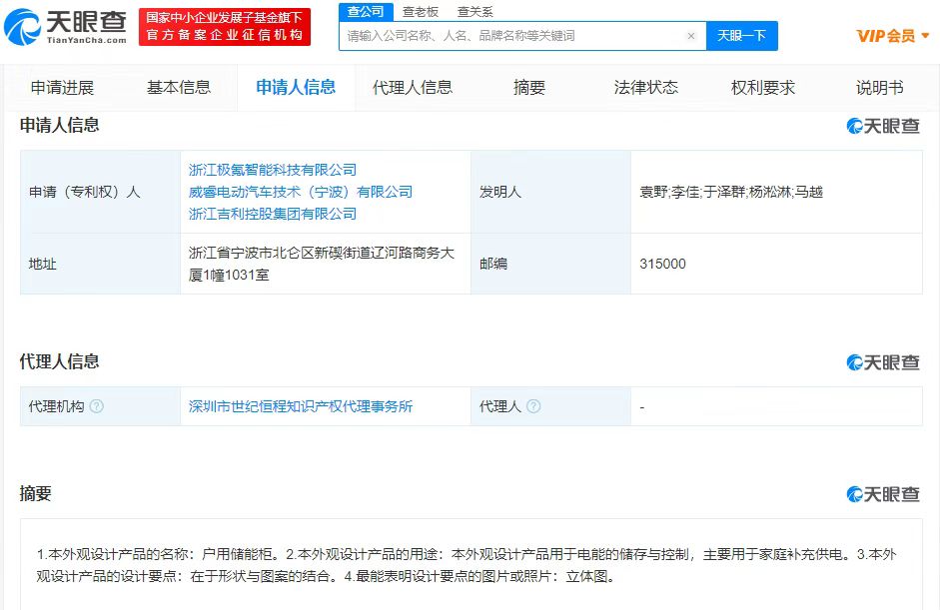Select the 查老板 search tab
Image resolution: width=940 pixels, height=610 pixels.
coord(421,12)
